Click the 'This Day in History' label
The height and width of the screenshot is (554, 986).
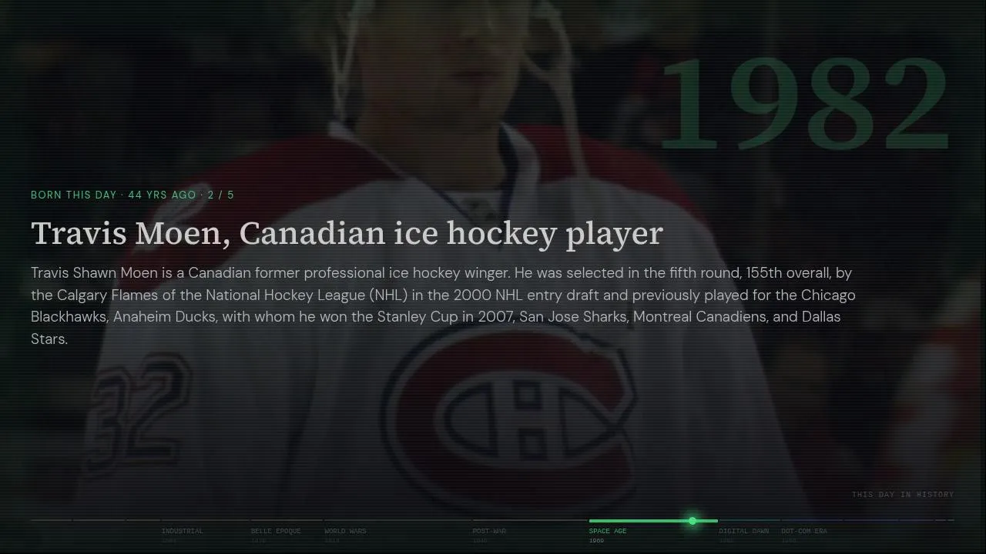903,495
